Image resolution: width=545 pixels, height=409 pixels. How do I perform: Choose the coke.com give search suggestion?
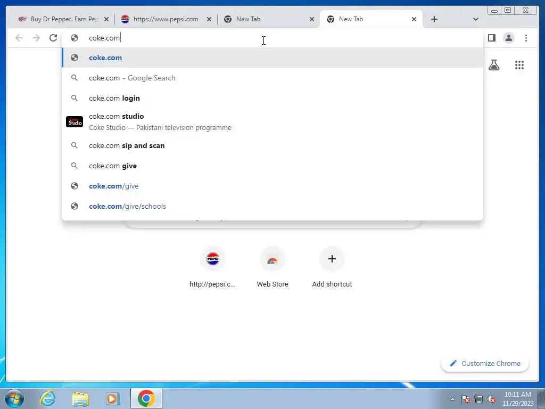[272, 166]
